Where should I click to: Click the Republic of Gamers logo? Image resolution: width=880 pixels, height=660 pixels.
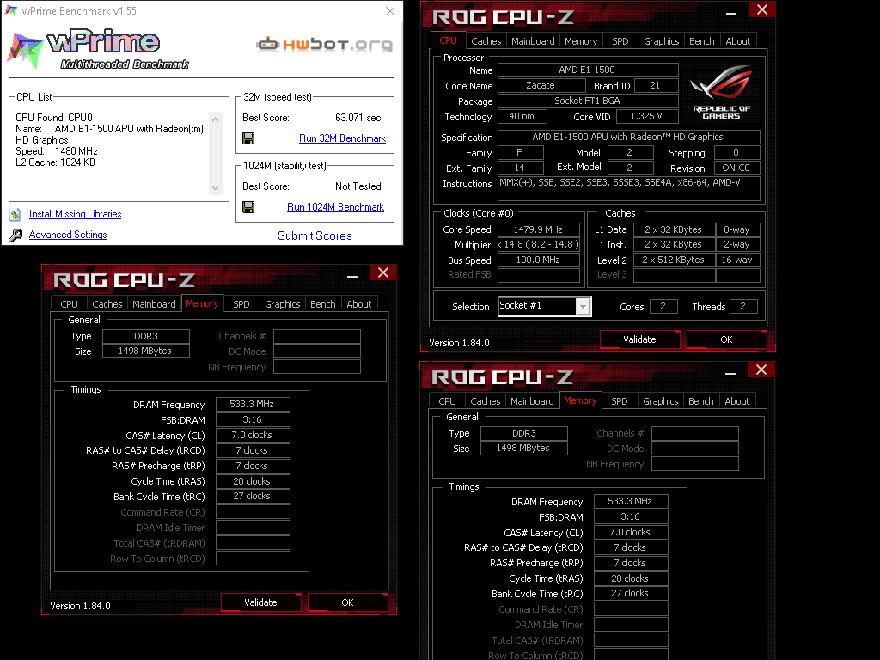[x=721, y=93]
